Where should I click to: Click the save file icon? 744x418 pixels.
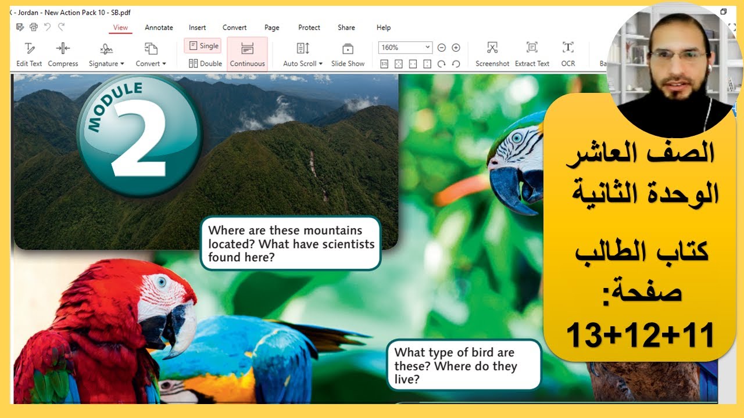pyautogui.click(x=20, y=27)
